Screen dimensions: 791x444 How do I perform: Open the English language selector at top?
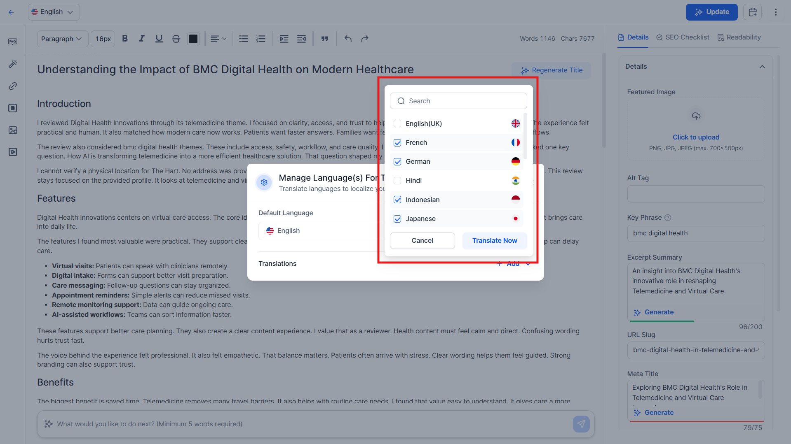coord(54,12)
